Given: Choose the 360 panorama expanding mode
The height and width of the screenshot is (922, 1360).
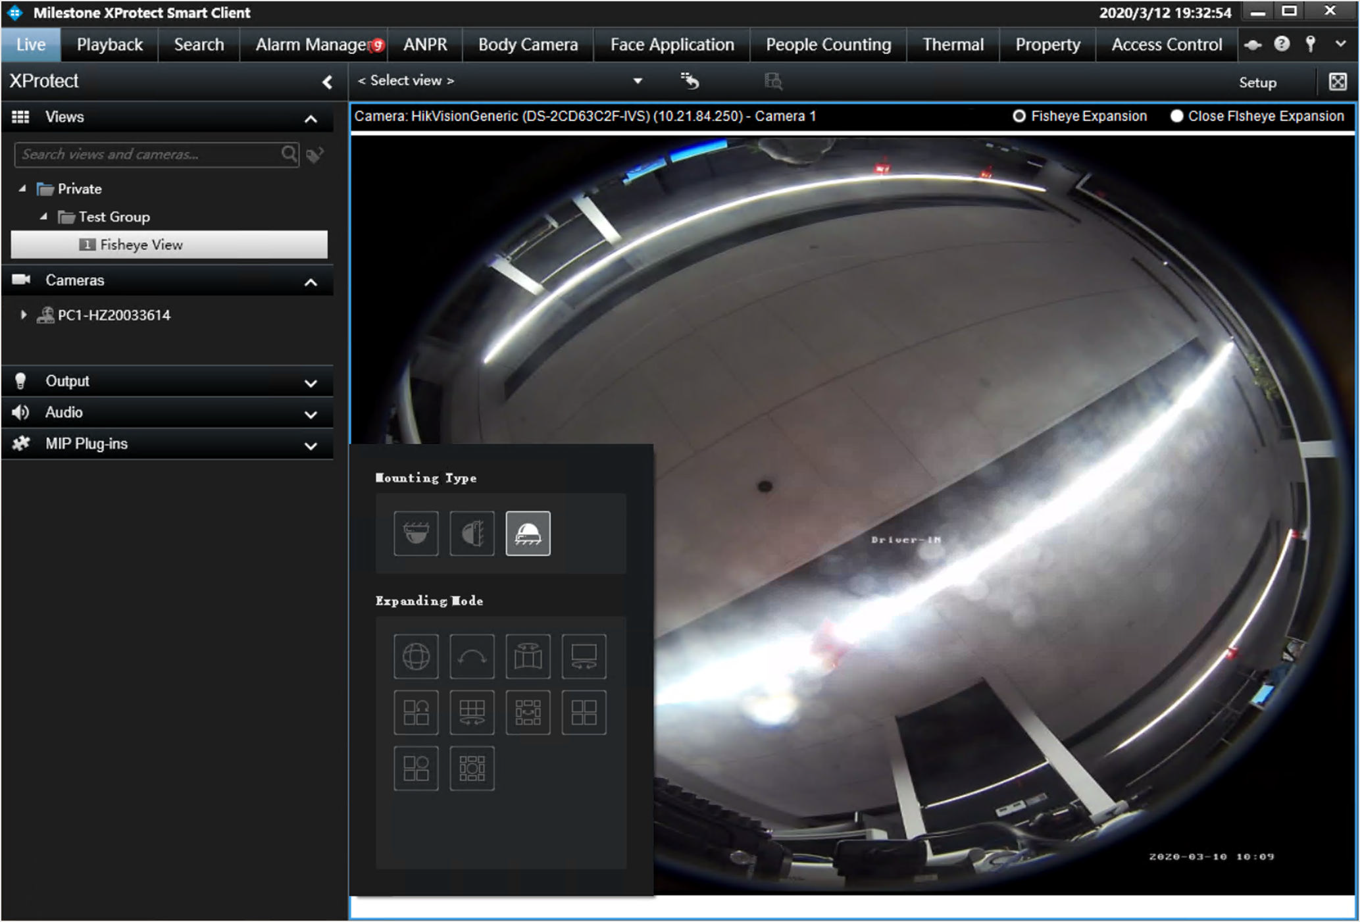Looking at the screenshot, I should pyautogui.click(x=528, y=656).
